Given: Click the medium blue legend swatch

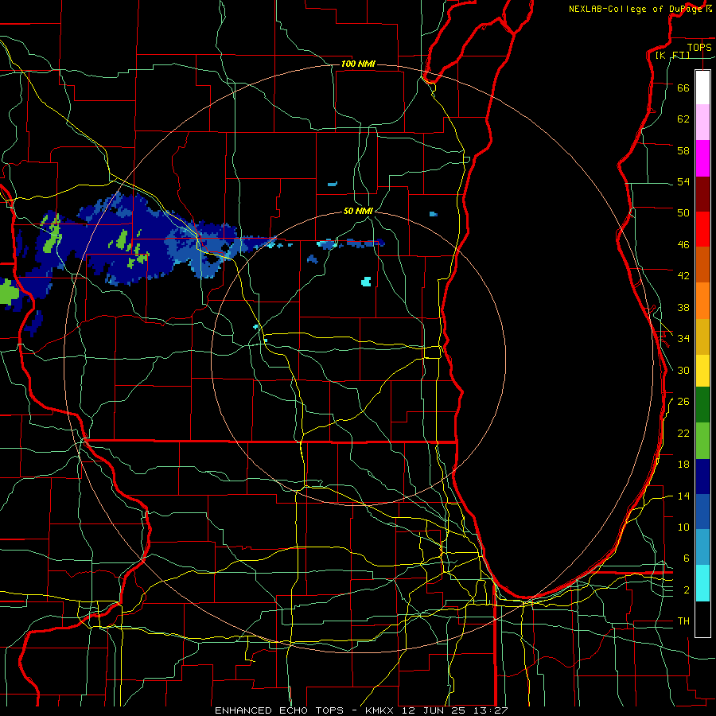Looking at the screenshot, I should coord(702,512).
